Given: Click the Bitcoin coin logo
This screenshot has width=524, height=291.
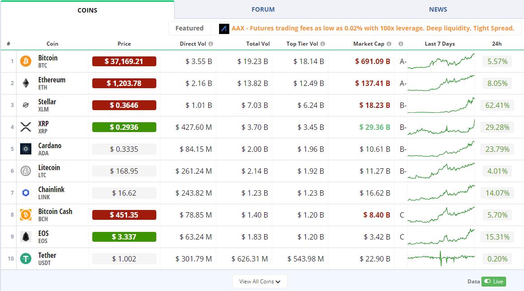Looking at the screenshot, I should pos(26,61).
